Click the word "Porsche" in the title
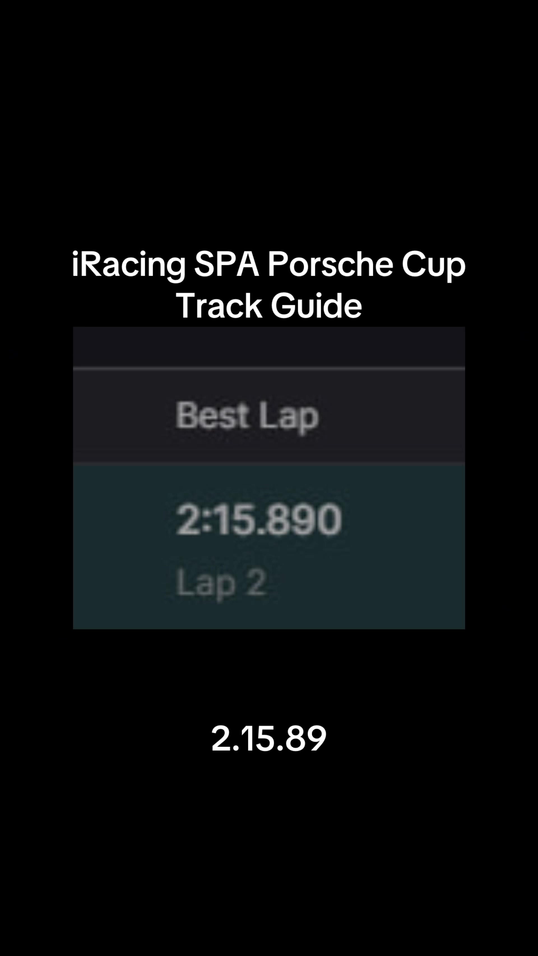Screen dimensions: 538x956 point(330,264)
